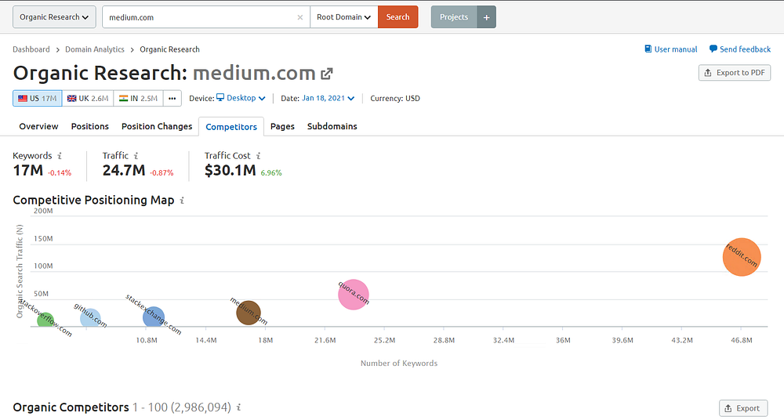Switch to the Subdomains tab
The image size is (784, 420).
(x=332, y=126)
